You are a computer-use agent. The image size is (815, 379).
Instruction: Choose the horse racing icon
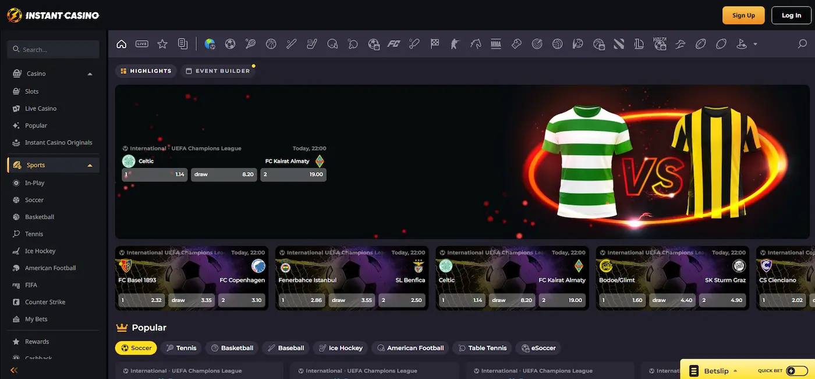(x=476, y=44)
